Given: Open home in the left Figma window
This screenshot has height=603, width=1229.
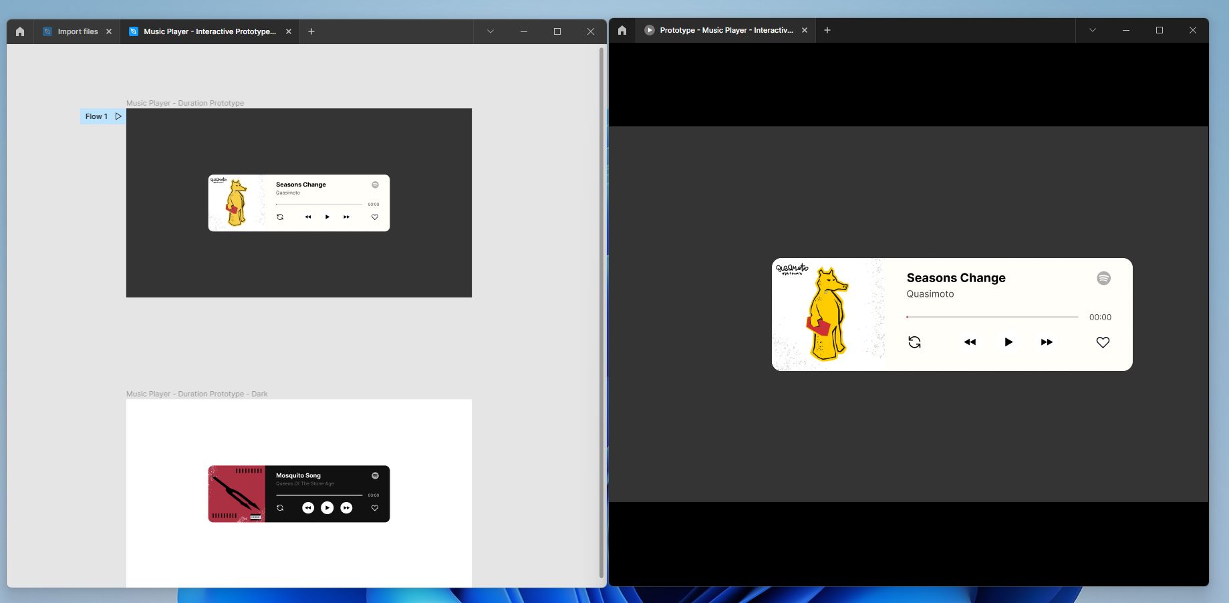Looking at the screenshot, I should point(20,31).
